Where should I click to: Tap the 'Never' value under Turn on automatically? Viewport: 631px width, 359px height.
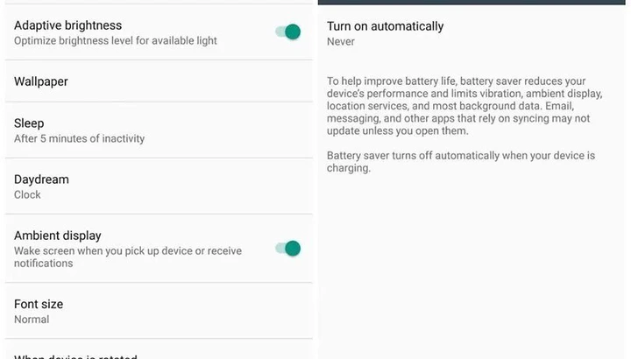(x=341, y=42)
